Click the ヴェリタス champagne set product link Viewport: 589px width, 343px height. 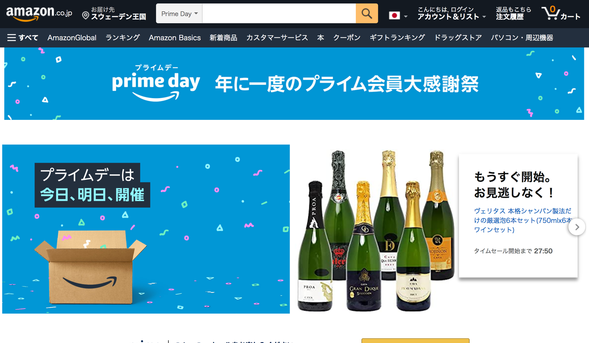(x=523, y=220)
